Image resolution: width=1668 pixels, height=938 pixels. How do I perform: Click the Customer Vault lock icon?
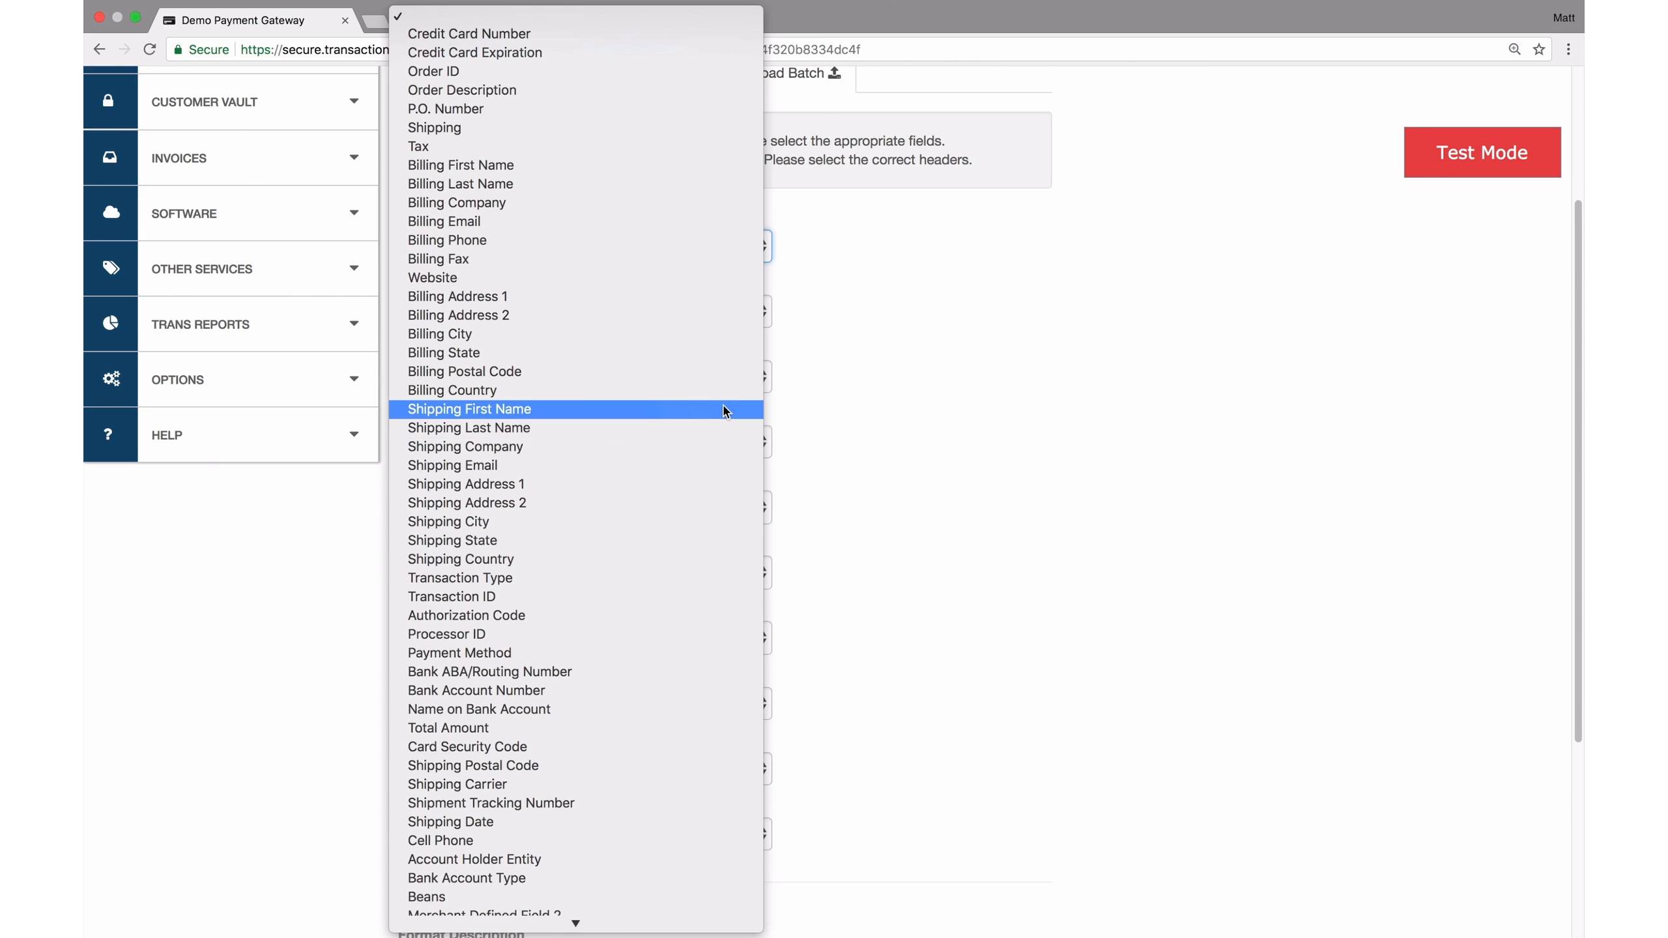[109, 101]
